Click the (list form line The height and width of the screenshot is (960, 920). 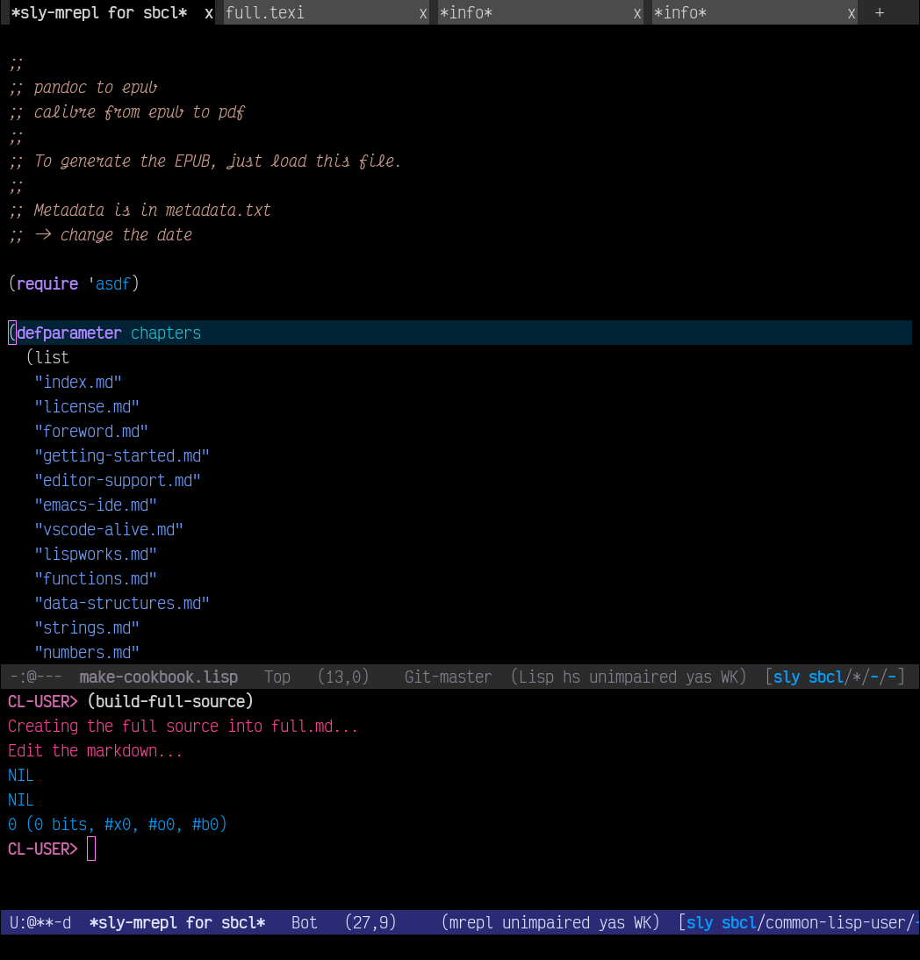pyautogui.click(x=47, y=357)
